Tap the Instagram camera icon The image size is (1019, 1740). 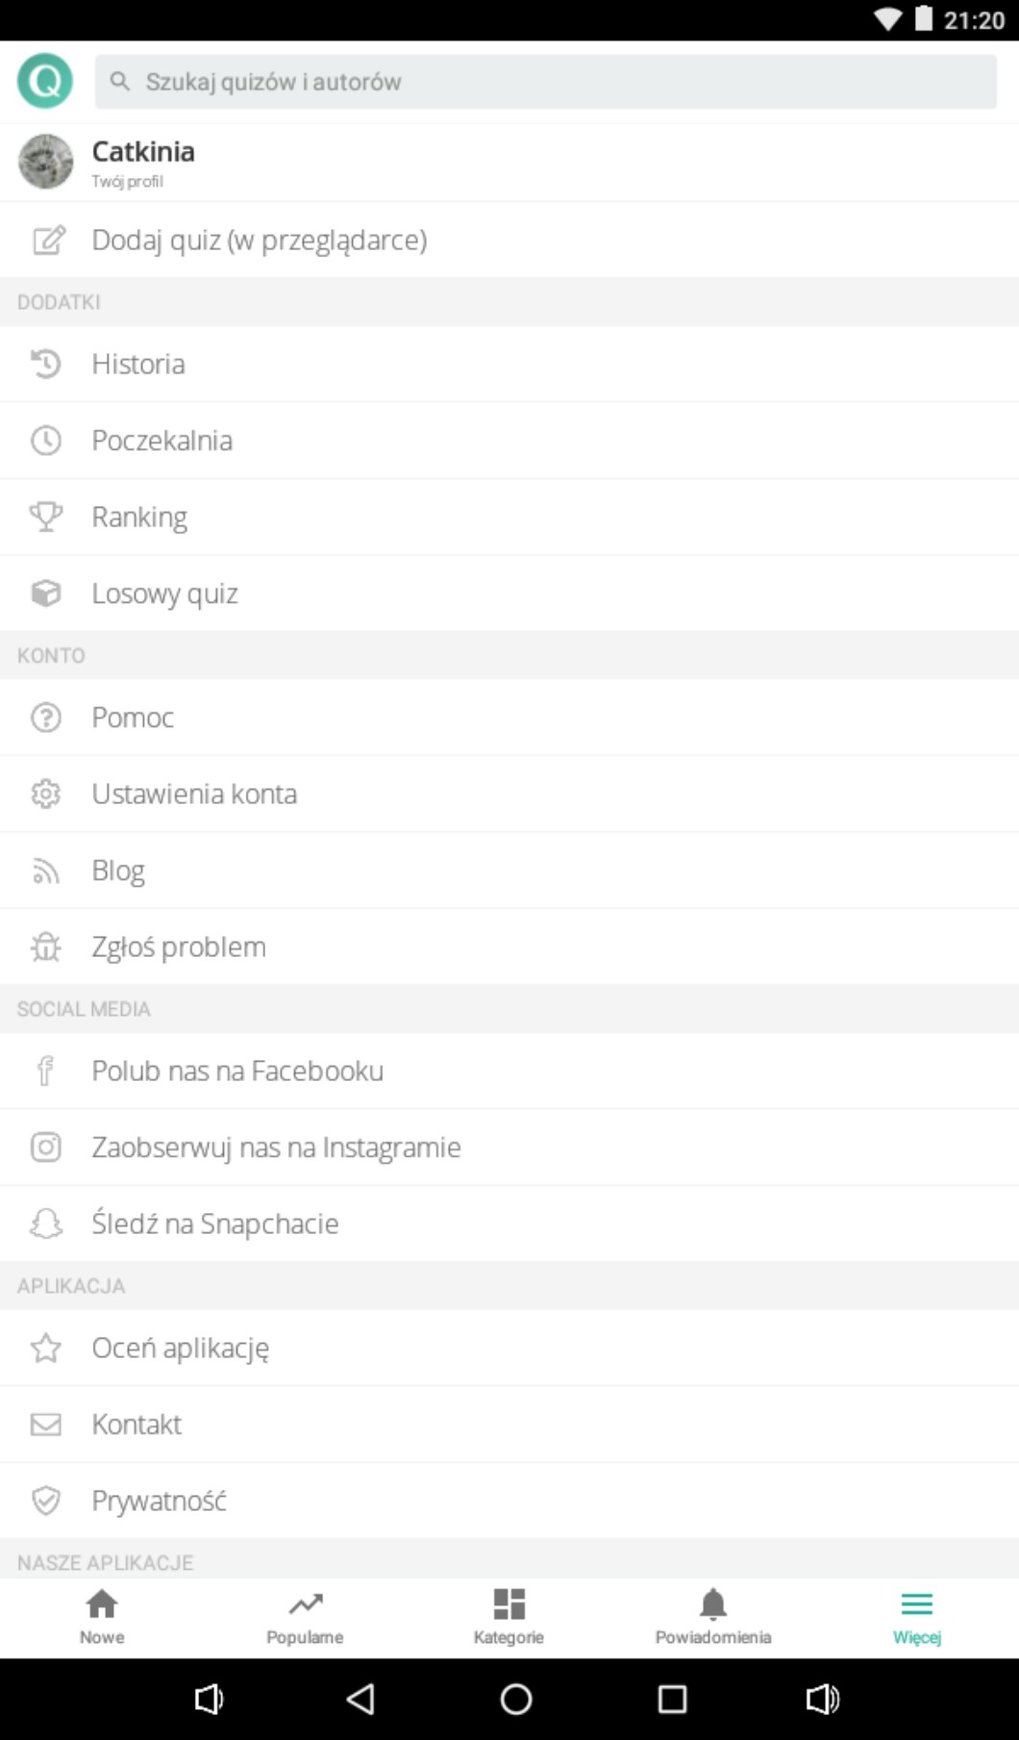pos(45,1147)
